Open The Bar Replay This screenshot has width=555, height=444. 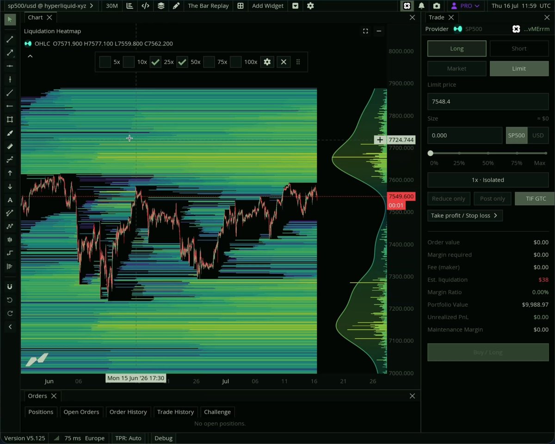(208, 6)
